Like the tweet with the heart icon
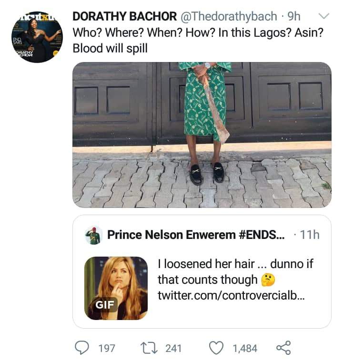The width and height of the screenshot is (343, 362). 216,348
